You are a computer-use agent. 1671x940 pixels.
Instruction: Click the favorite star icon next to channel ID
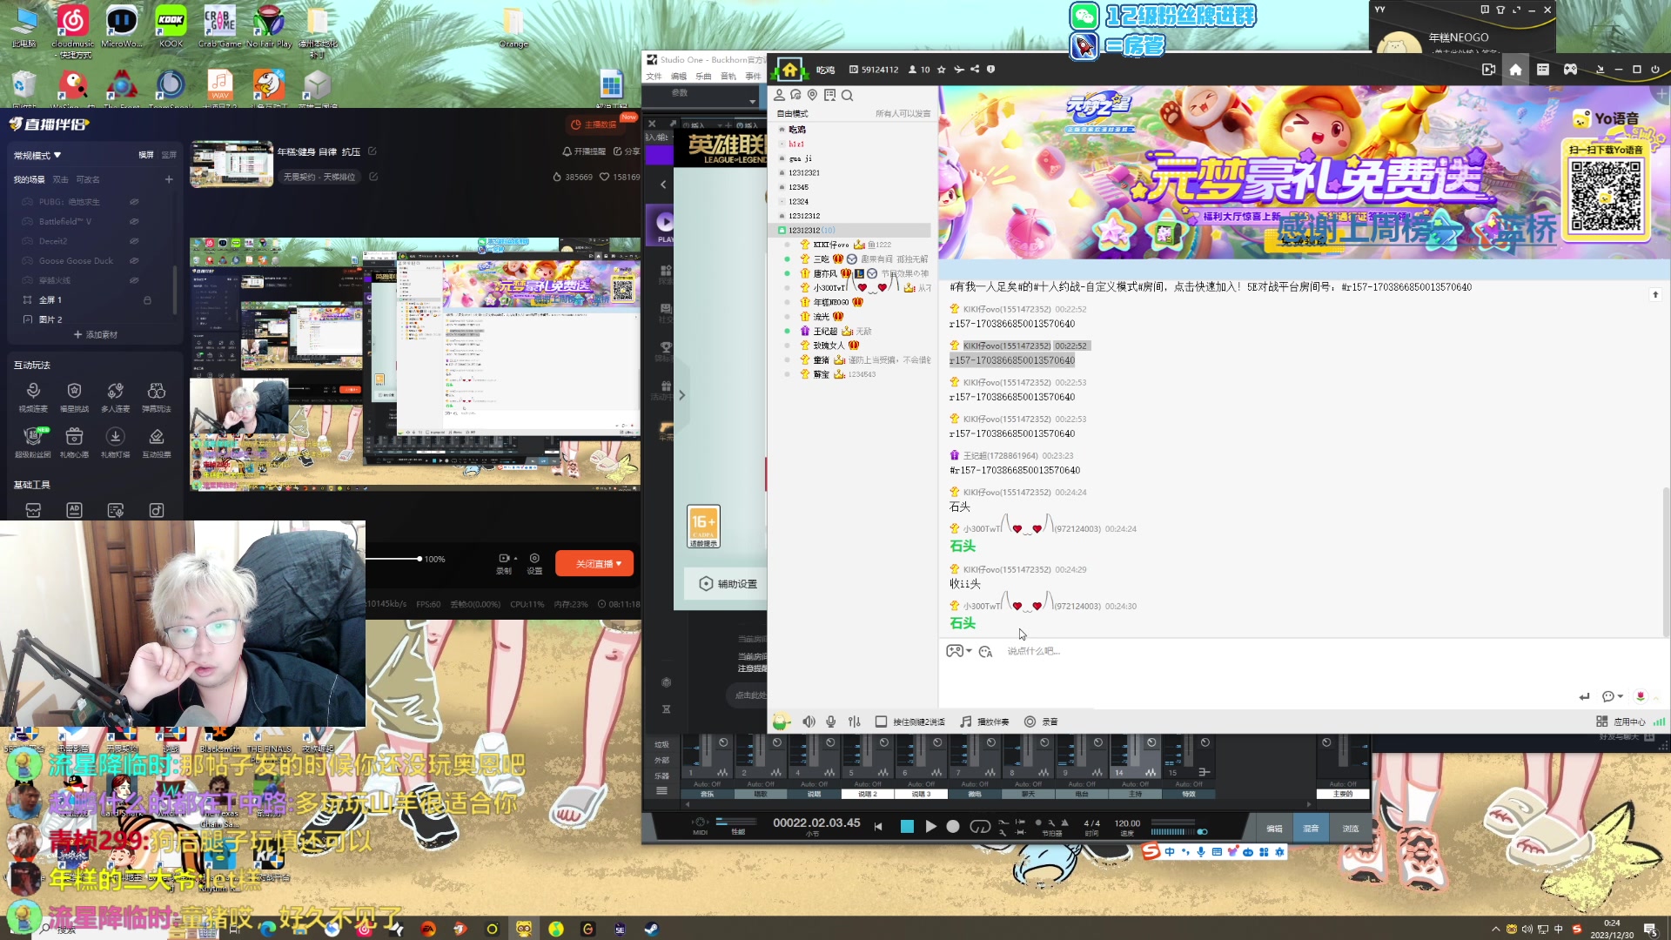[x=941, y=70]
